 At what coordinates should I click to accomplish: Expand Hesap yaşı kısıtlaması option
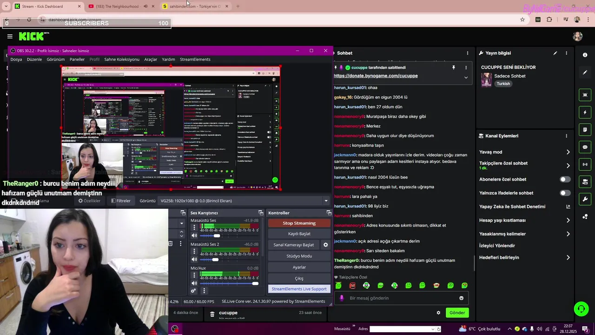pos(568,220)
